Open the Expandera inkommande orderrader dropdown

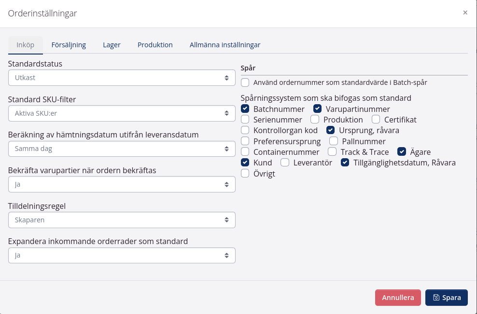[122, 255]
